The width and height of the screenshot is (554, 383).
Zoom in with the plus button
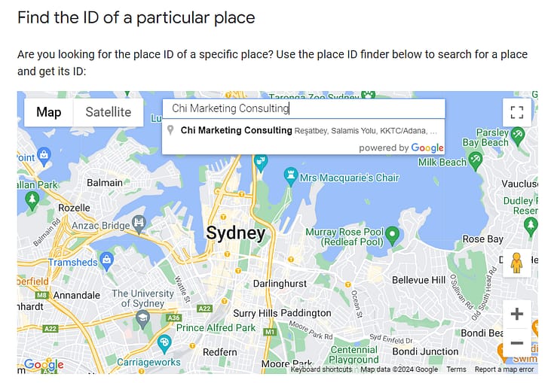tap(516, 314)
